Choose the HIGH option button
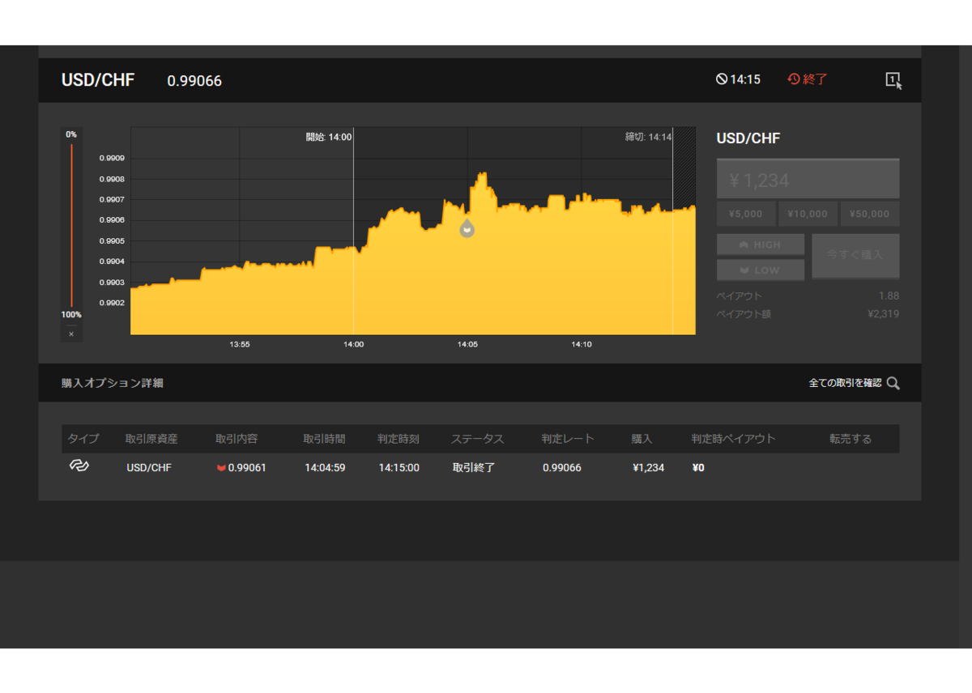Image resolution: width=972 pixels, height=693 pixels. (x=761, y=244)
